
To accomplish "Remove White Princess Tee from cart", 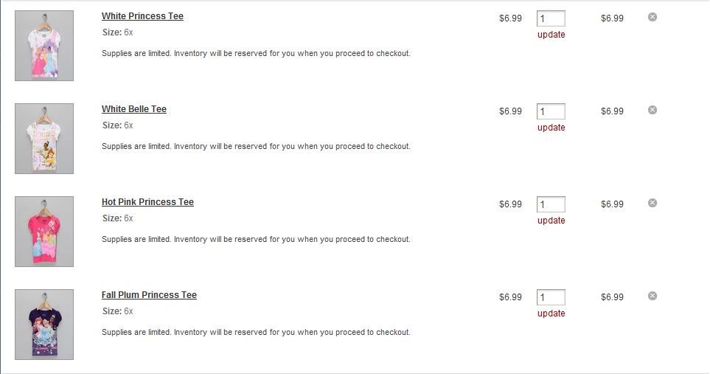I will (x=652, y=17).
